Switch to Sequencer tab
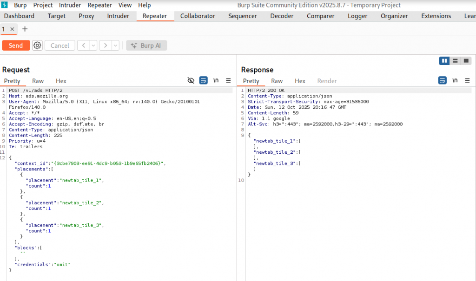The image size is (476, 281). tap(243, 16)
